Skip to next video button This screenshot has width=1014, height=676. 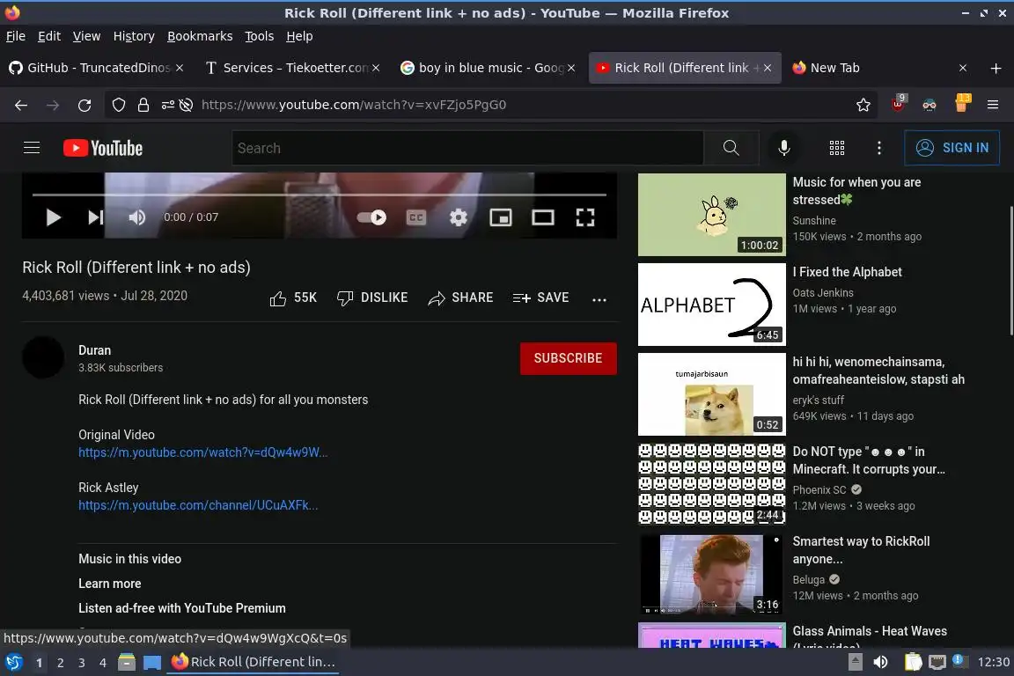click(96, 217)
